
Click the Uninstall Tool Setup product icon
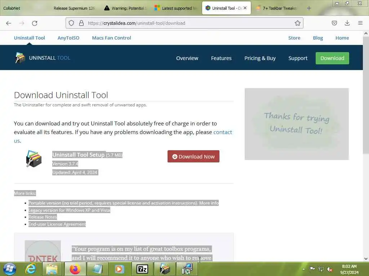[34, 159]
